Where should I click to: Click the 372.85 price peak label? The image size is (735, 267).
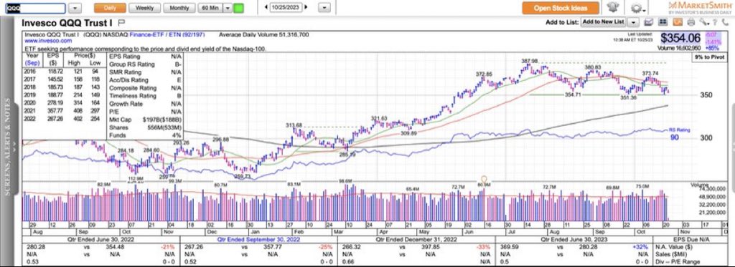pyautogui.click(x=484, y=74)
